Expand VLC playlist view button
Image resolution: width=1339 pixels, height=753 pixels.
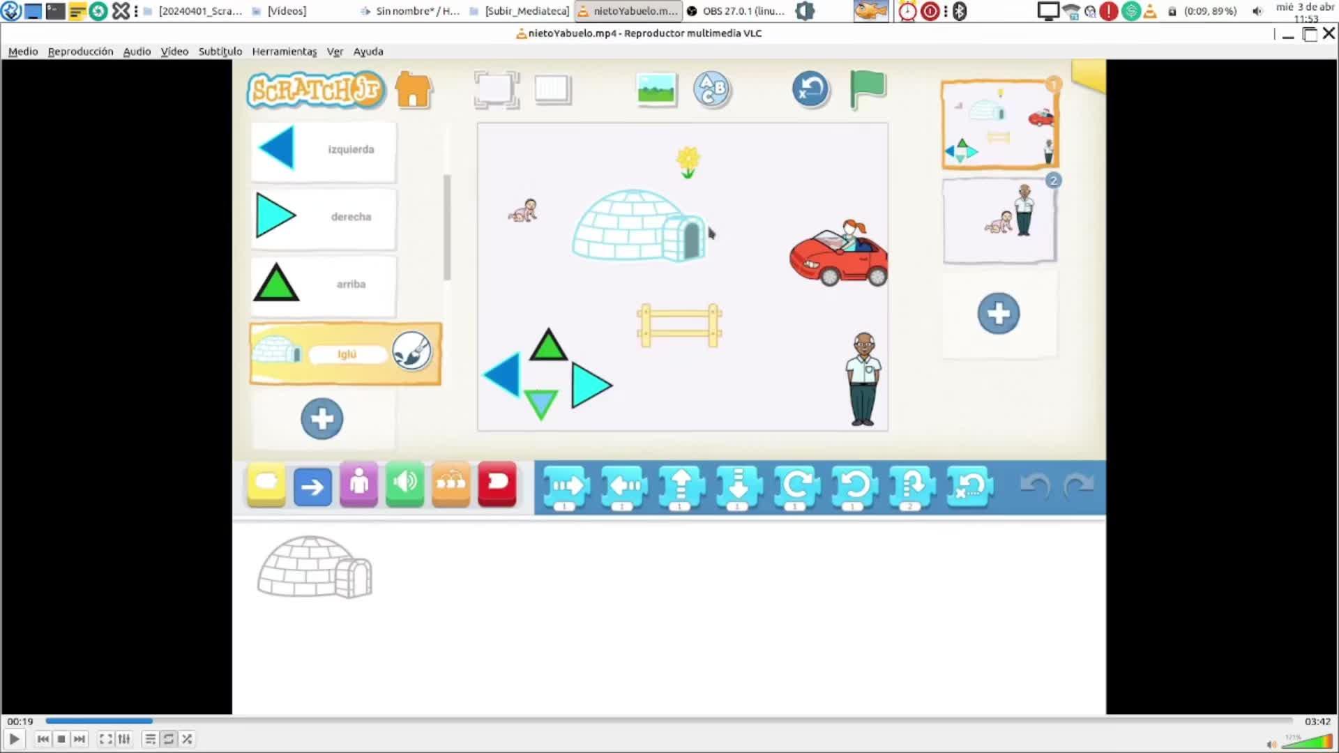[150, 739]
